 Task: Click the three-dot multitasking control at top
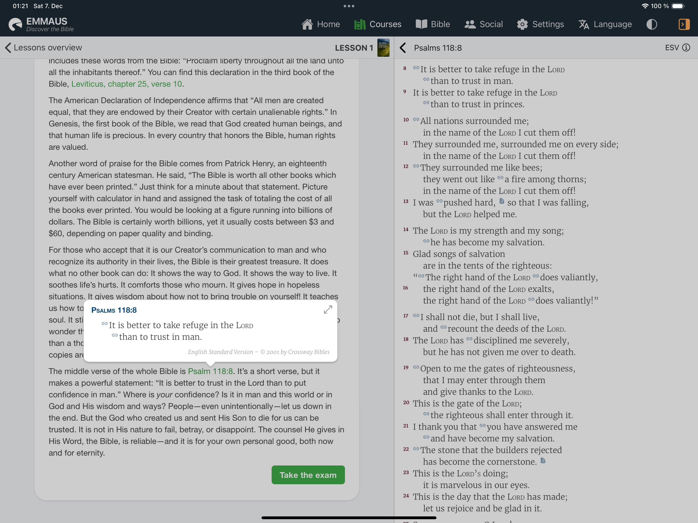[x=349, y=6]
